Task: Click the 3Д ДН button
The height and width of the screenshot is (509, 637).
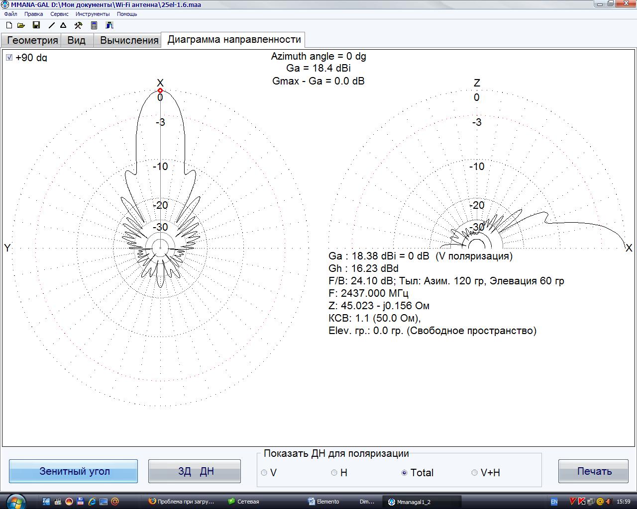Action: tap(195, 471)
